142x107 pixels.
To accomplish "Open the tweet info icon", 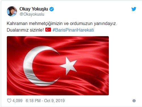I will (x=134, y=101).
